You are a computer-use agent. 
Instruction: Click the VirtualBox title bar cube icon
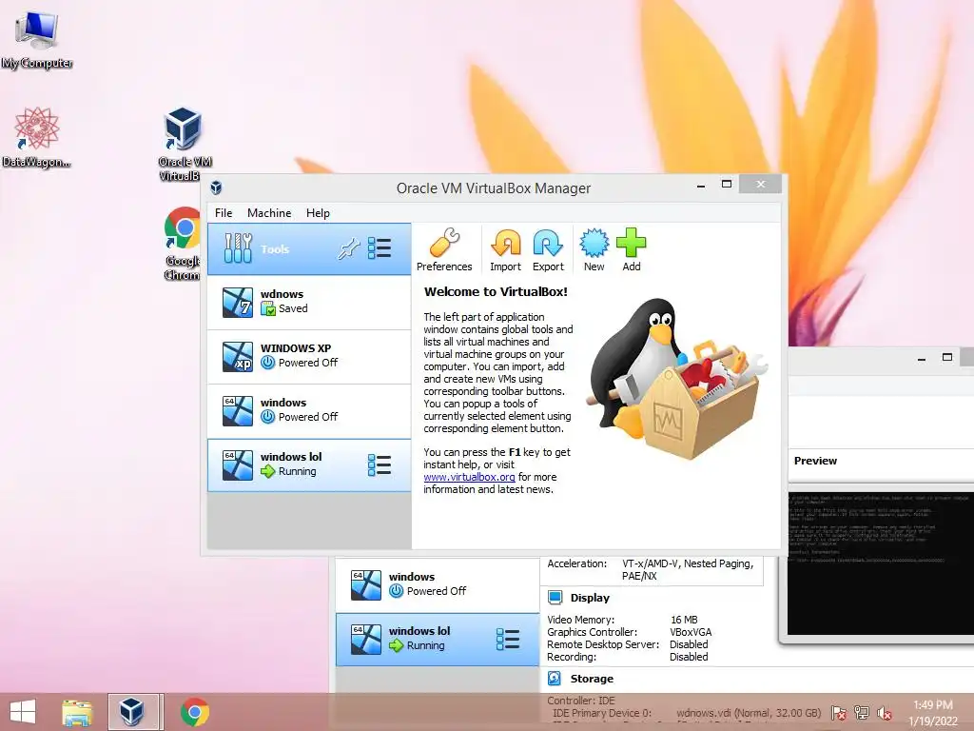coord(216,188)
